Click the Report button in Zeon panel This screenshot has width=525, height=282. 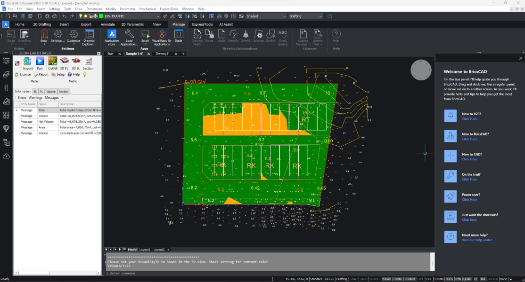coord(41,74)
